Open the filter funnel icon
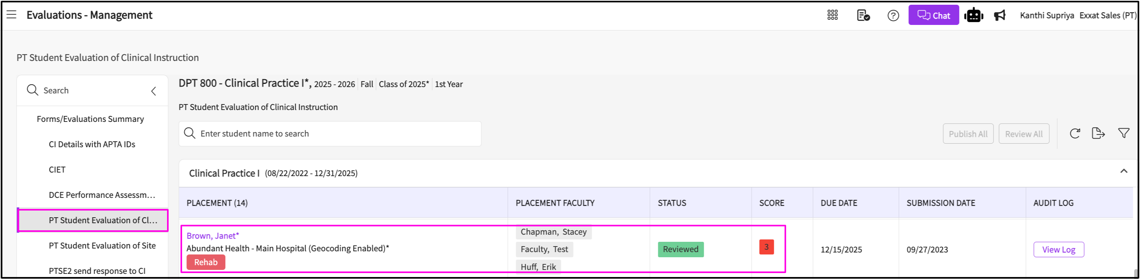The image size is (1140, 279). 1123,133
